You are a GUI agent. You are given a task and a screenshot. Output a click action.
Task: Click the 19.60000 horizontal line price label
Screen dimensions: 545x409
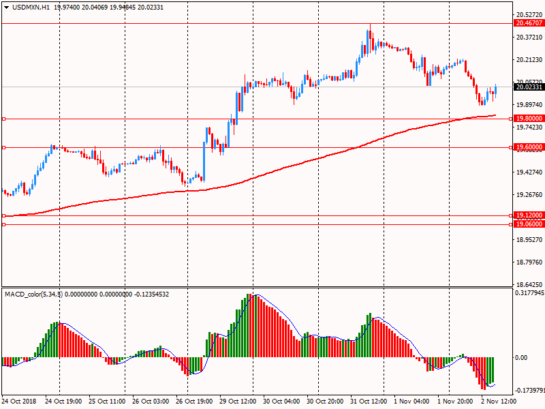[529, 147]
